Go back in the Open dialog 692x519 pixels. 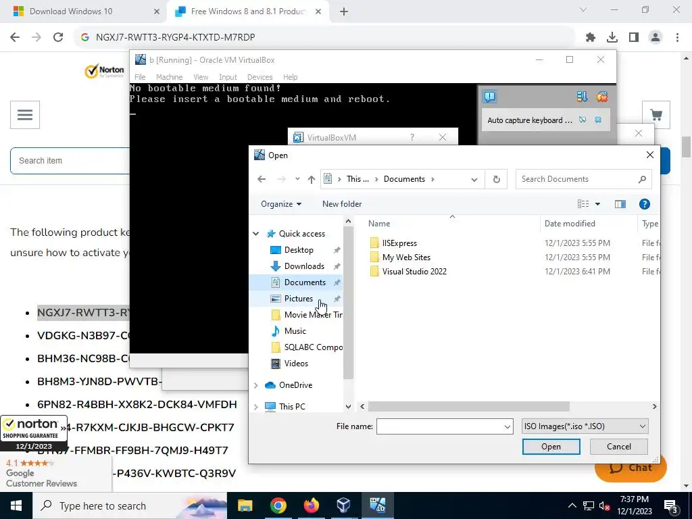pos(262,179)
